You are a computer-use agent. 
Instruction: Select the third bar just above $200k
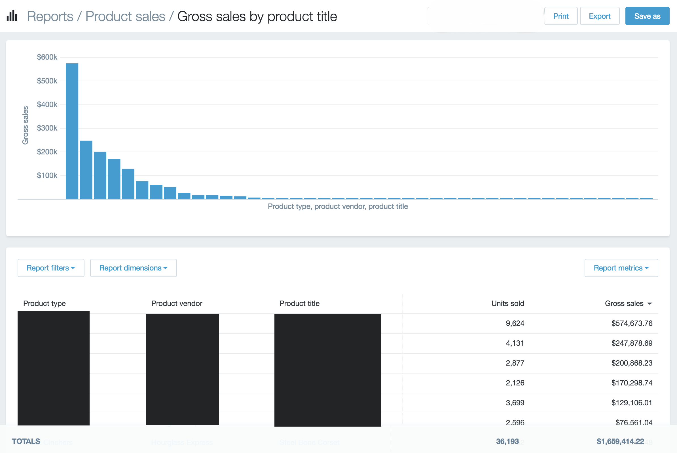(x=100, y=175)
